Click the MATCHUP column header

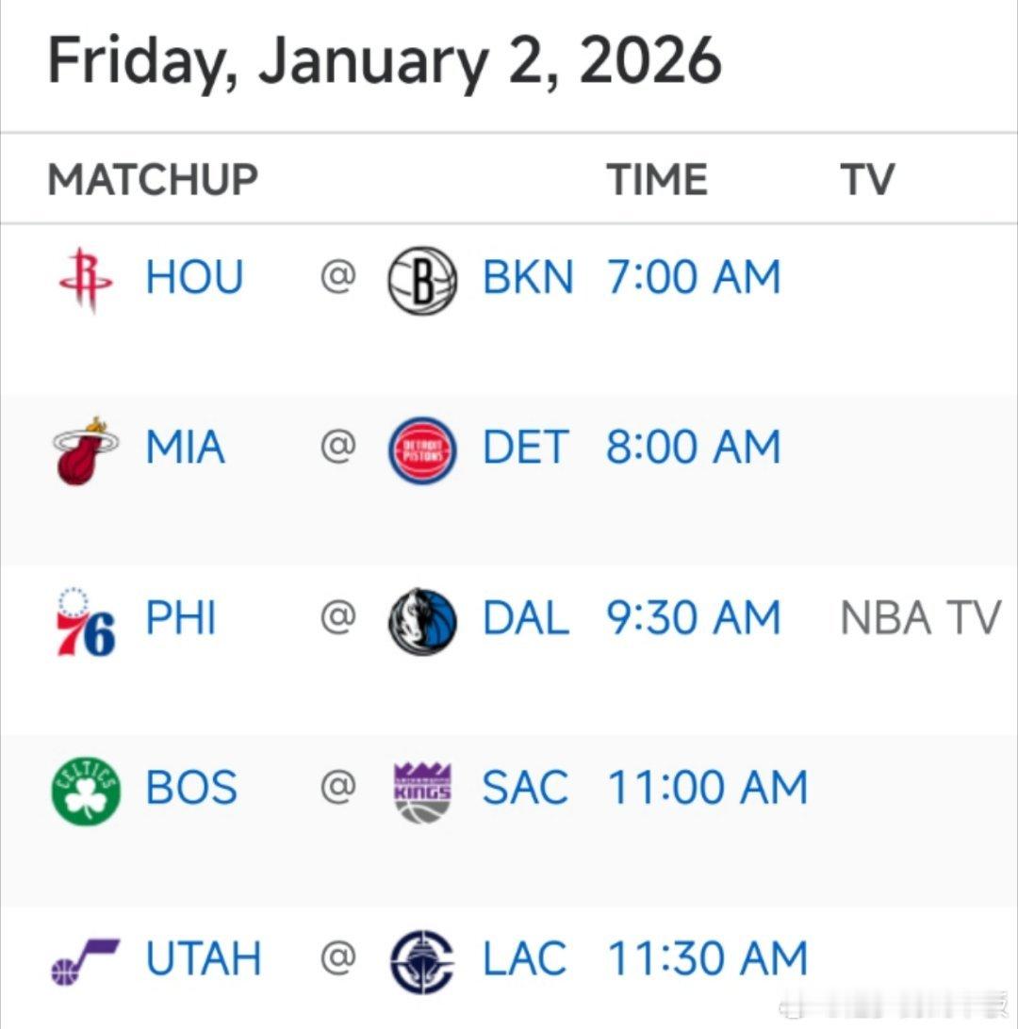coord(153,179)
